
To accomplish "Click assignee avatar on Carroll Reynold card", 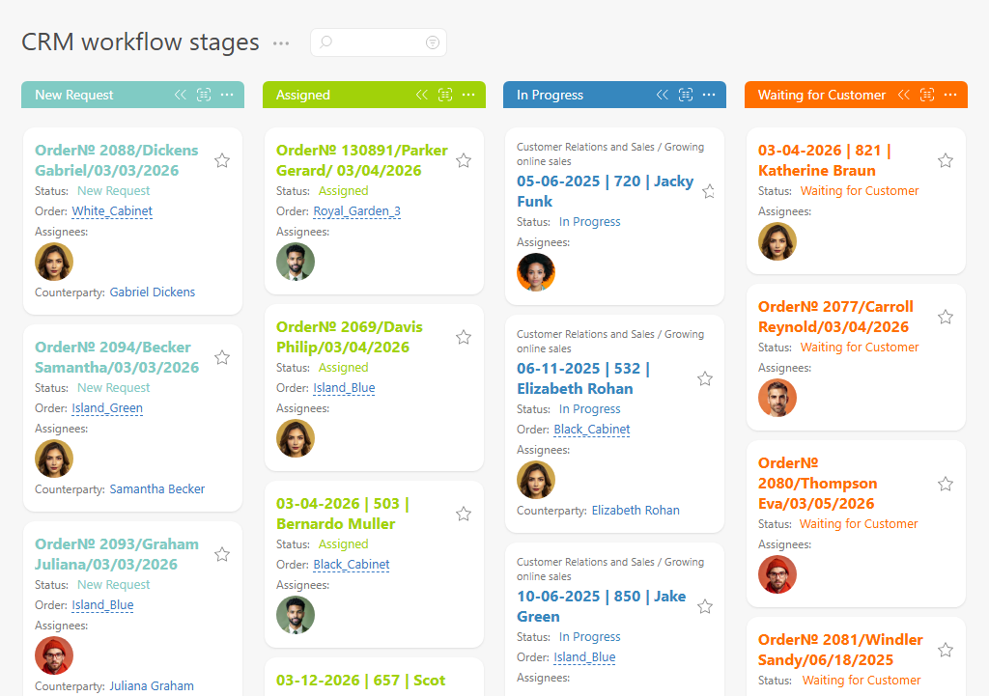I will 777,398.
